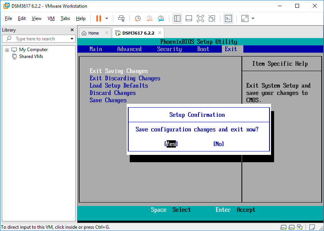Viewport: 324px width, 231px height.
Task: Open the stretch display dropdown arrow
Action: point(253,18)
